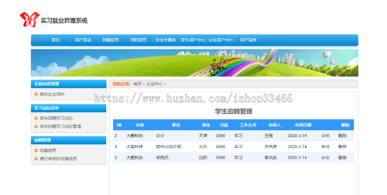Click 审核 for applicant 王刚
The width and height of the screenshot is (387, 195).
tap(326, 136)
